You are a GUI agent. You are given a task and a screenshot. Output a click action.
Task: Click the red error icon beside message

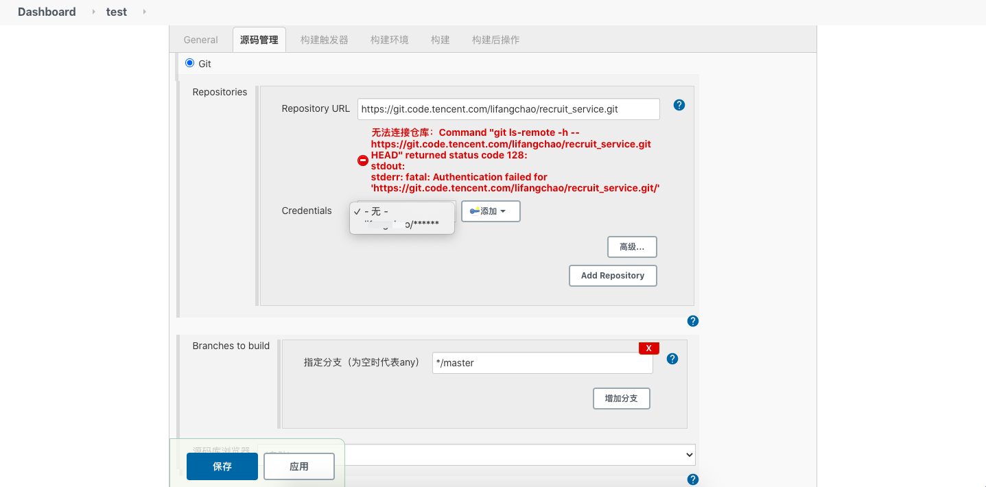[x=363, y=161]
